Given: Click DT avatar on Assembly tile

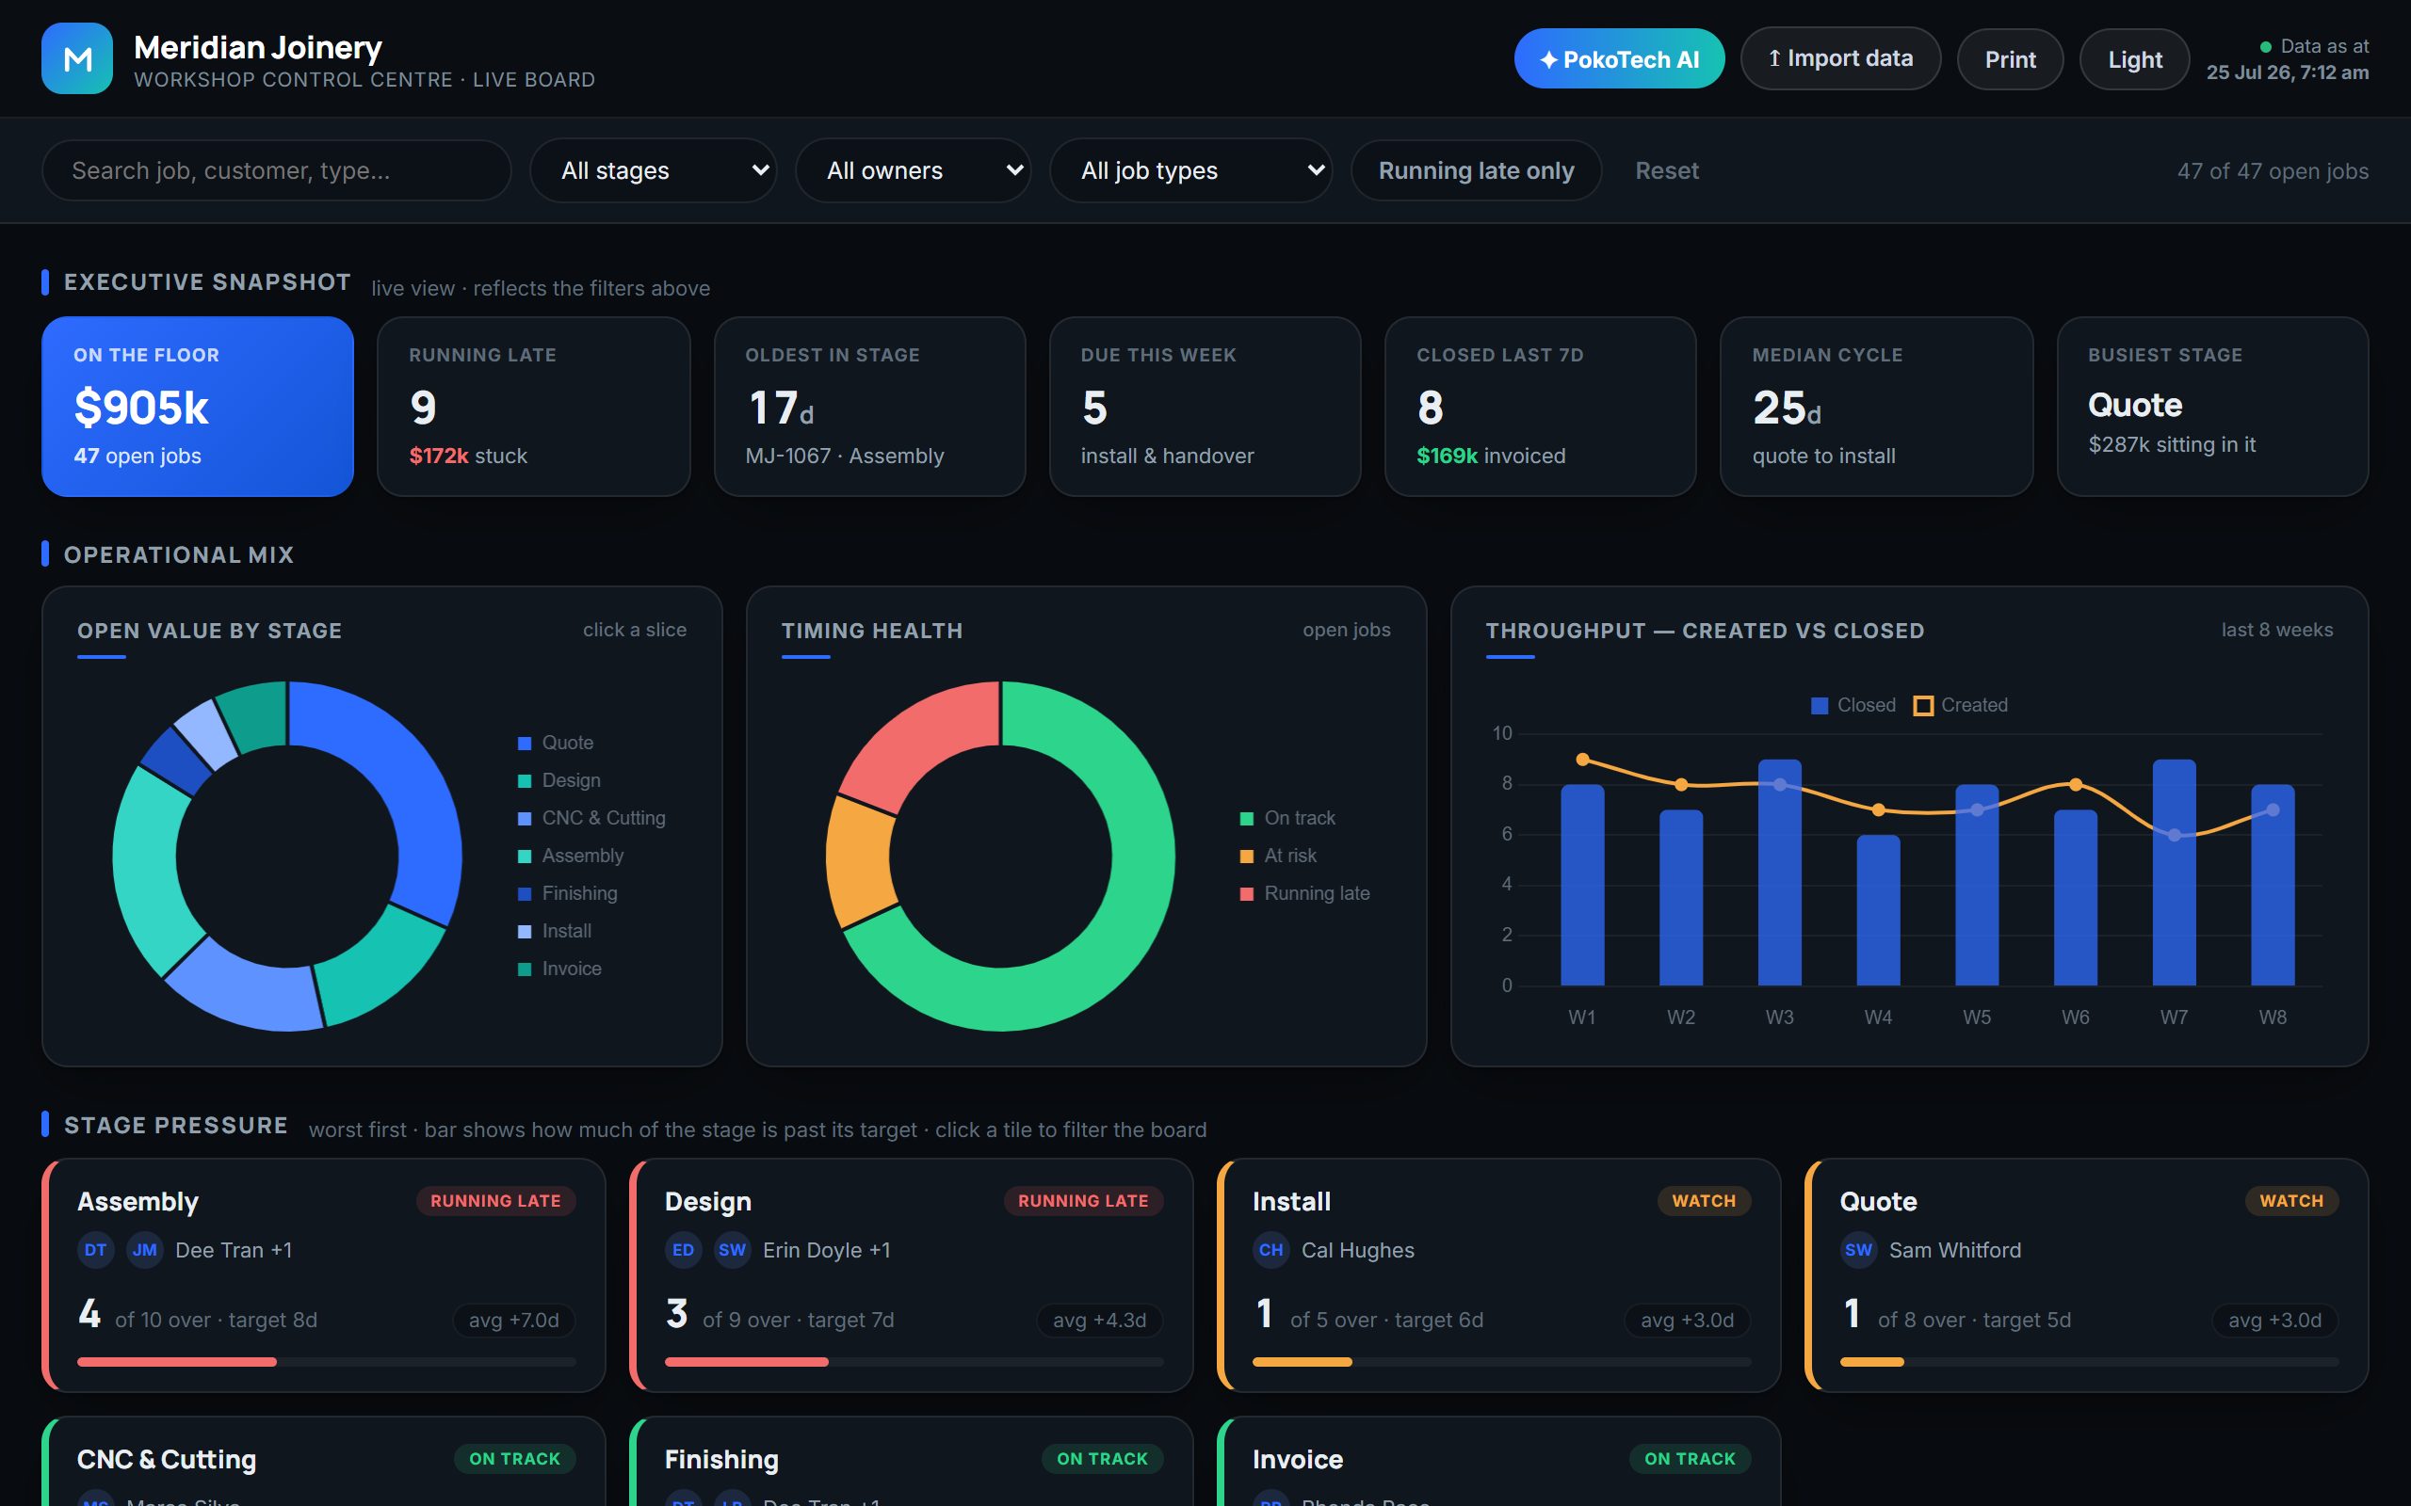Looking at the screenshot, I should point(96,1250).
